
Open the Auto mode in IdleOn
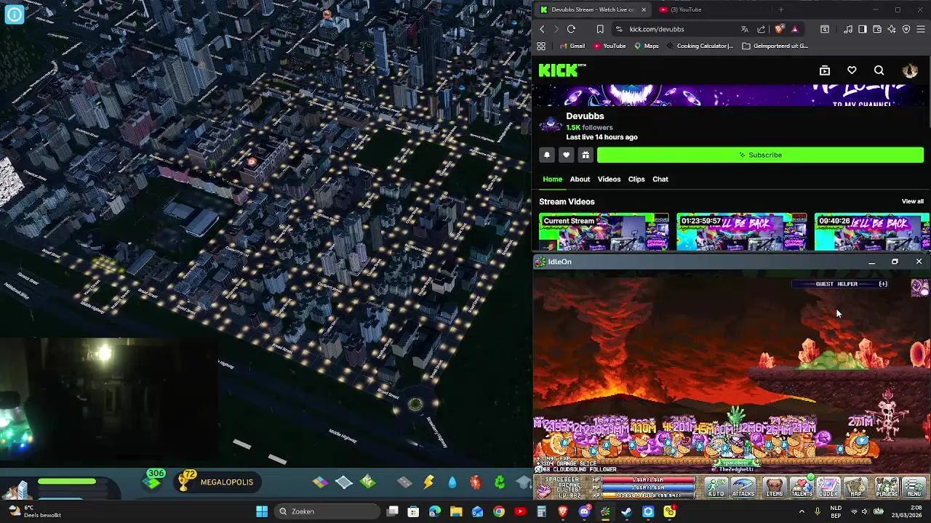point(716,487)
